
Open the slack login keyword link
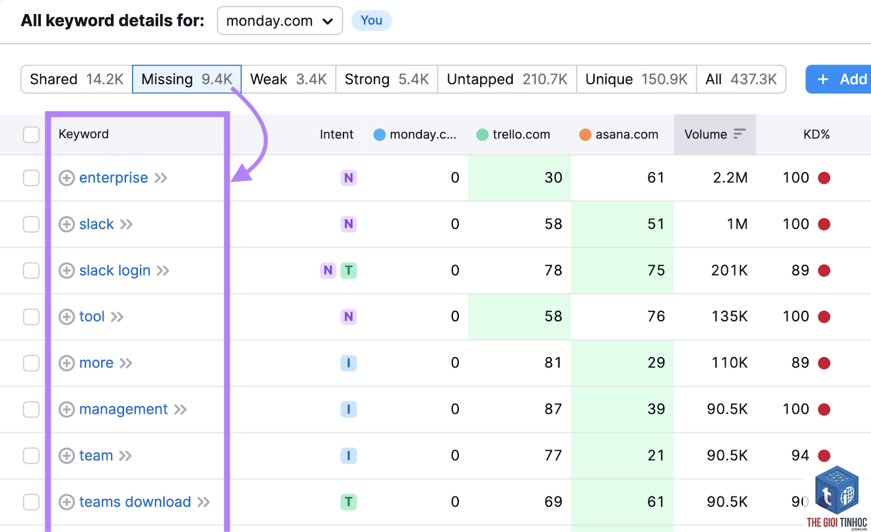coord(115,271)
